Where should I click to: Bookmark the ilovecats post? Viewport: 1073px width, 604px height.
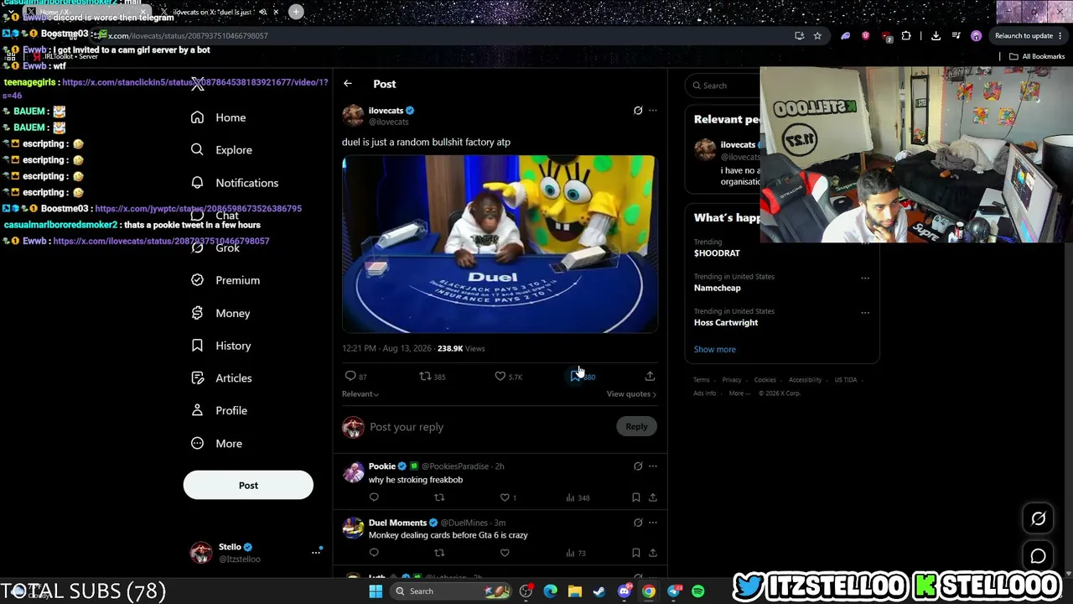pos(575,376)
